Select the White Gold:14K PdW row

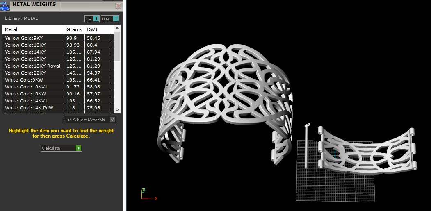coord(58,108)
